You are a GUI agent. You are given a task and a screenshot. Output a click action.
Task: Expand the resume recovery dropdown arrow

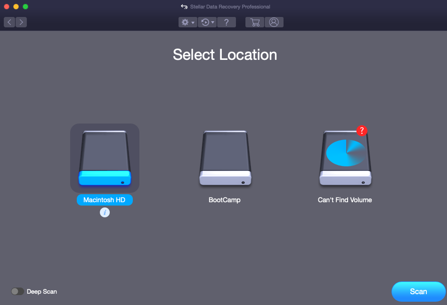pos(213,22)
